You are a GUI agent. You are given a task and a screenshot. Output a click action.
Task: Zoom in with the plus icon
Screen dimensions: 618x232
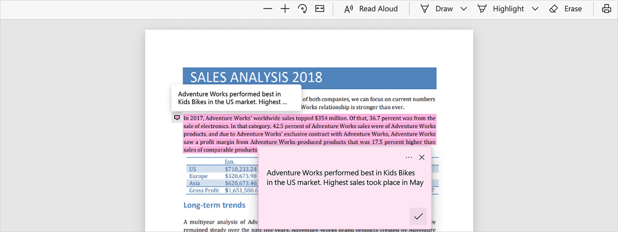[285, 9]
